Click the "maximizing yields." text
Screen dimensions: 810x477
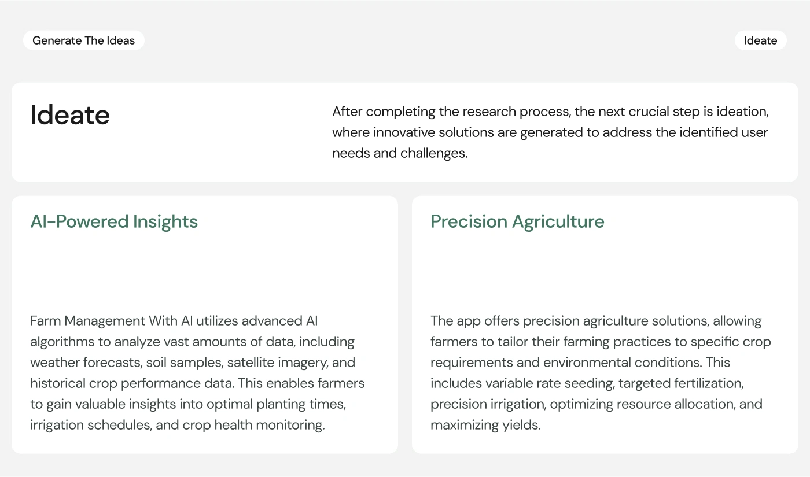[485, 425]
